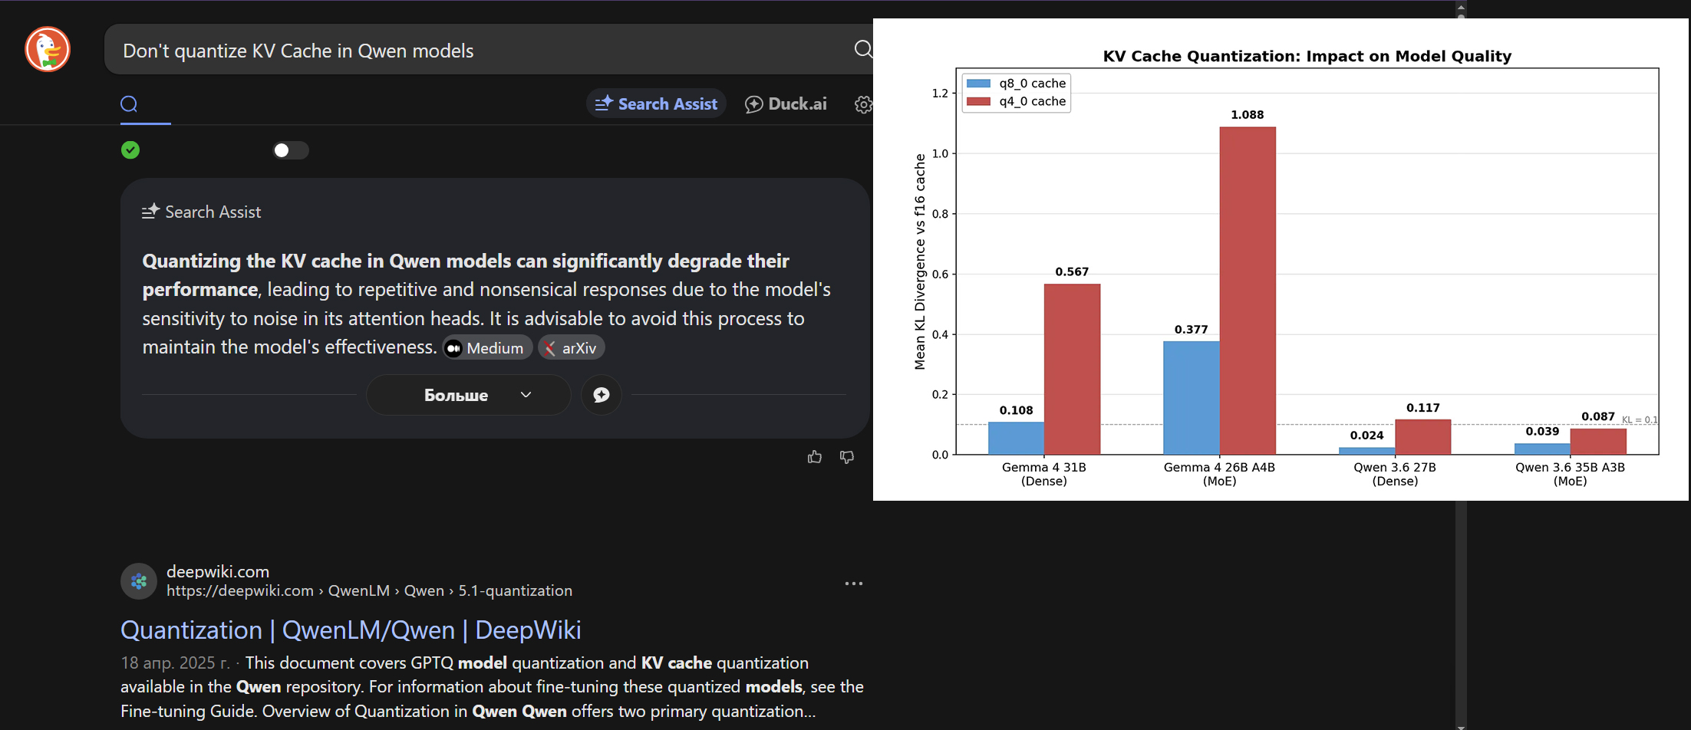The width and height of the screenshot is (1691, 730).
Task: Click the 0.108 bar value label
Action: 1016,410
